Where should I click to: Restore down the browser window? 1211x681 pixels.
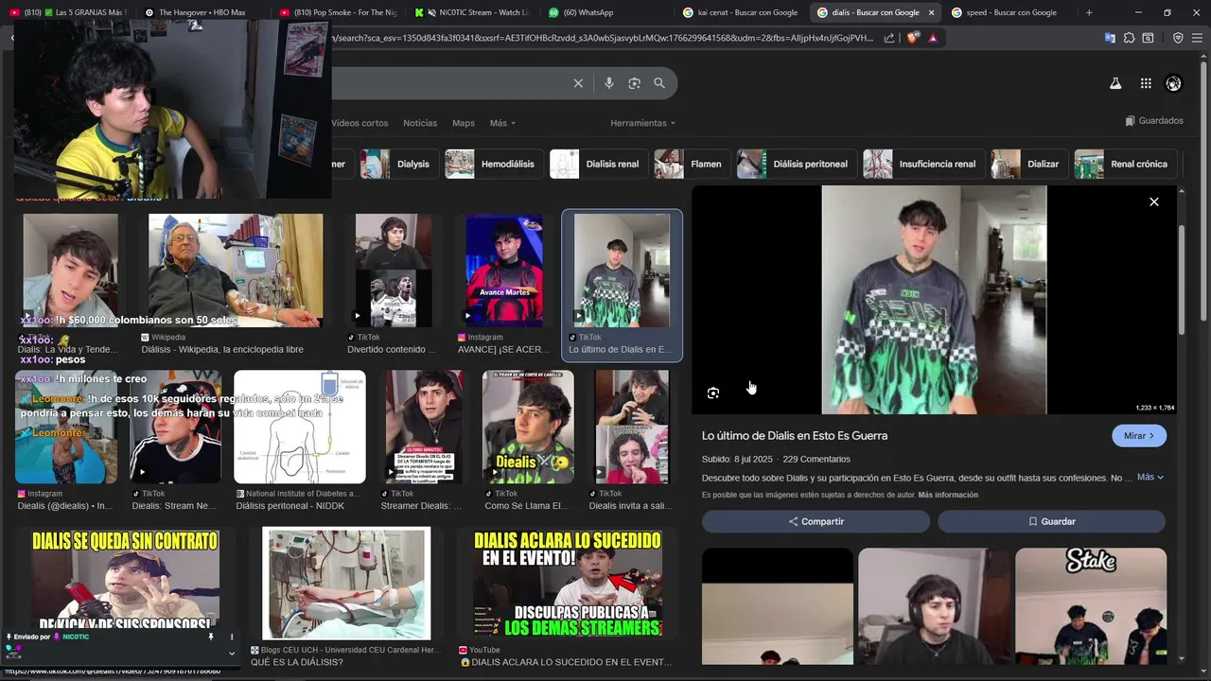point(1167,12)
